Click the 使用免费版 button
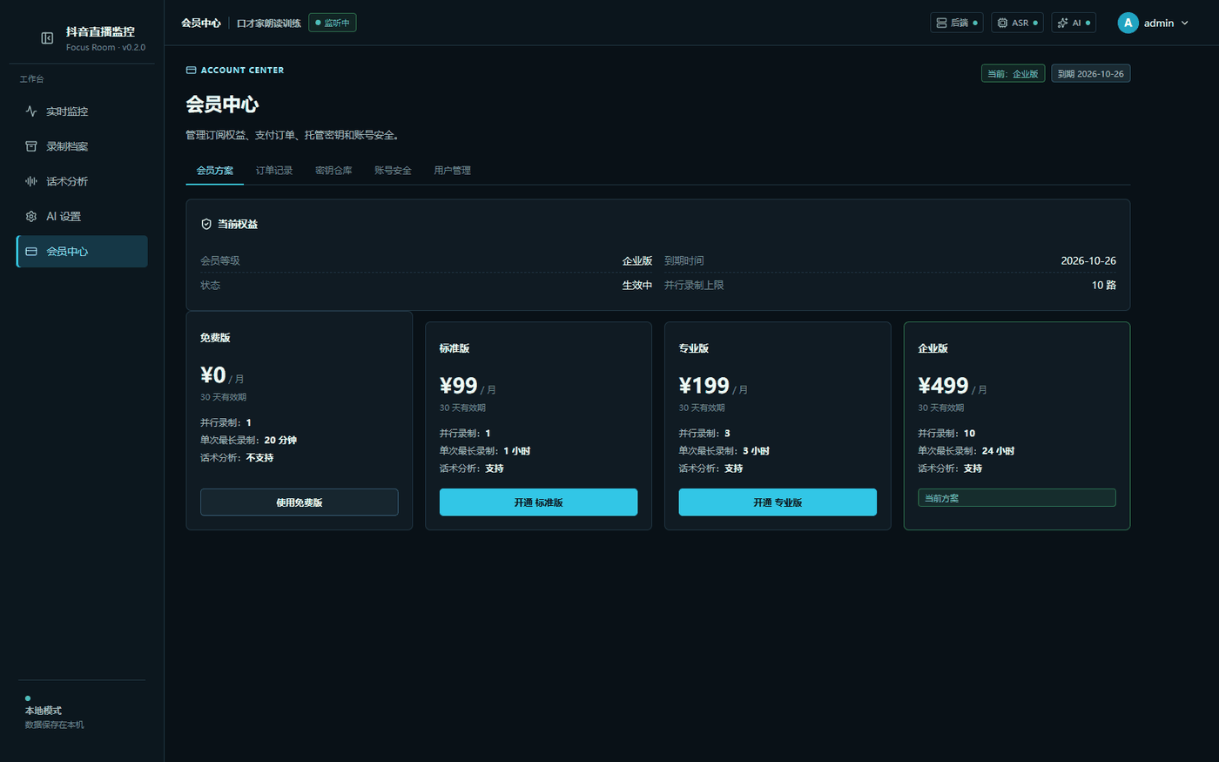The image size is (1219, 762). [x=300, y=502]
